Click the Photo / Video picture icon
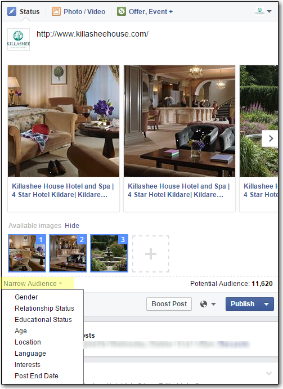Image resolution: width=283 pixels, height=389 pixels. coord(56,11)
